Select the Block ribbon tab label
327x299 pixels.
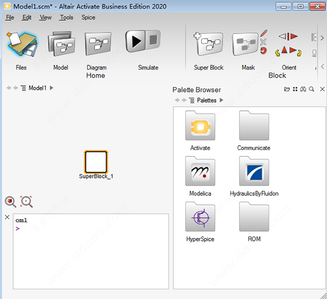click(x=277, y=76)
